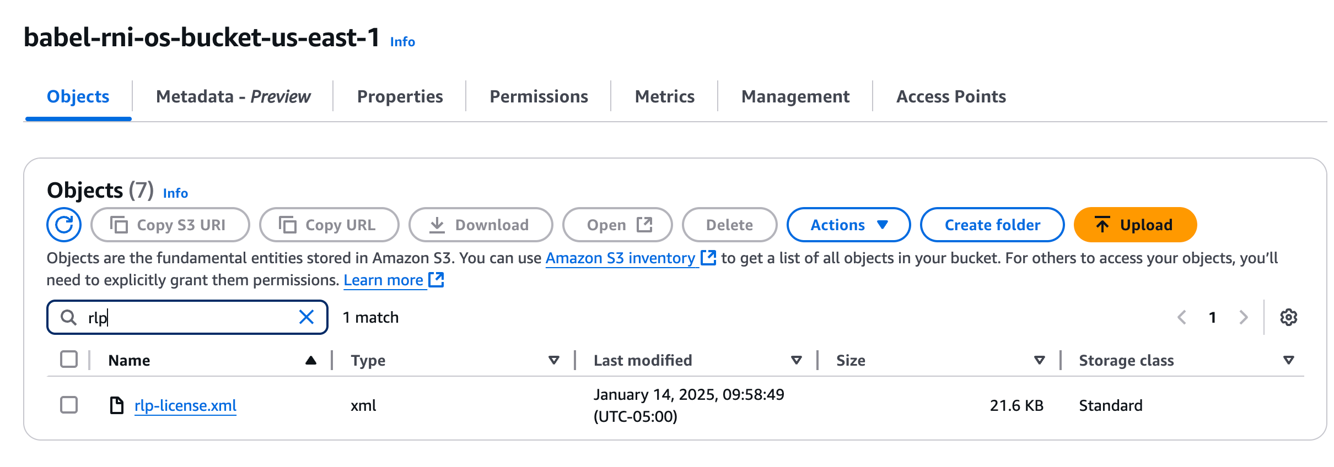Click the '21.6 KB' size cell

pyautogui.click(x=1016, y=405)
